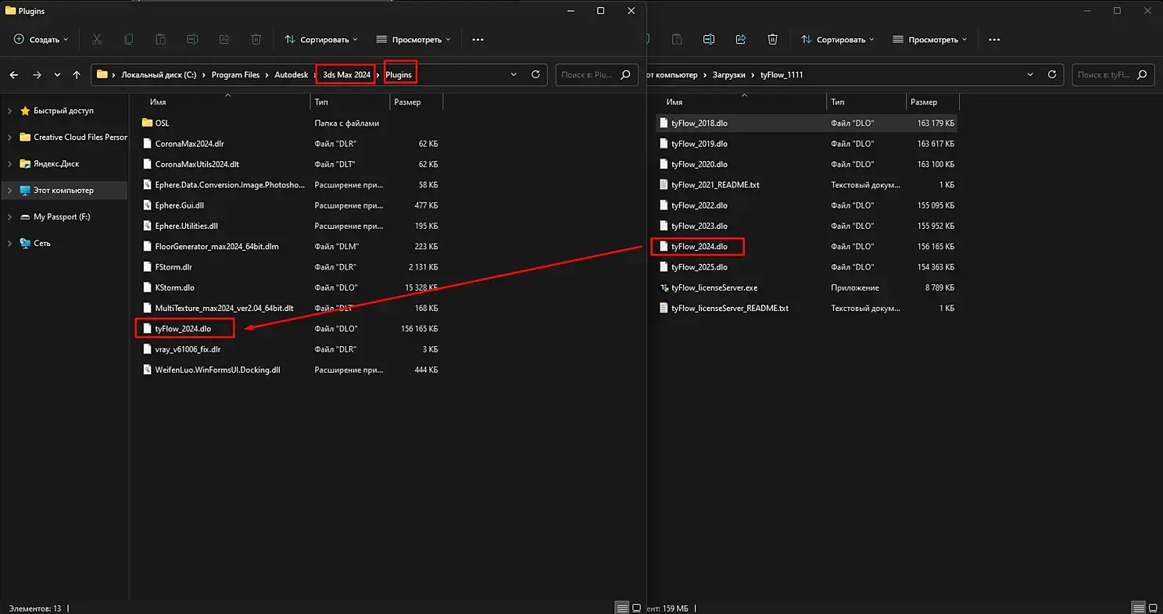
Task: Click Autodesk in the address breadcrumb
Action: (291, 75)
